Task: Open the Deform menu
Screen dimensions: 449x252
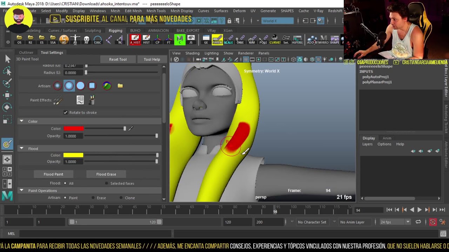Action: [x=239, y=11]
